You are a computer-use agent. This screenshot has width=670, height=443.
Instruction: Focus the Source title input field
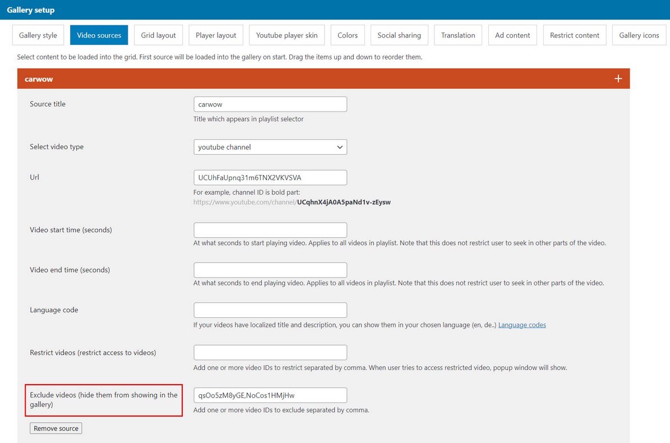pyautogui.click(x=270, y=104)
